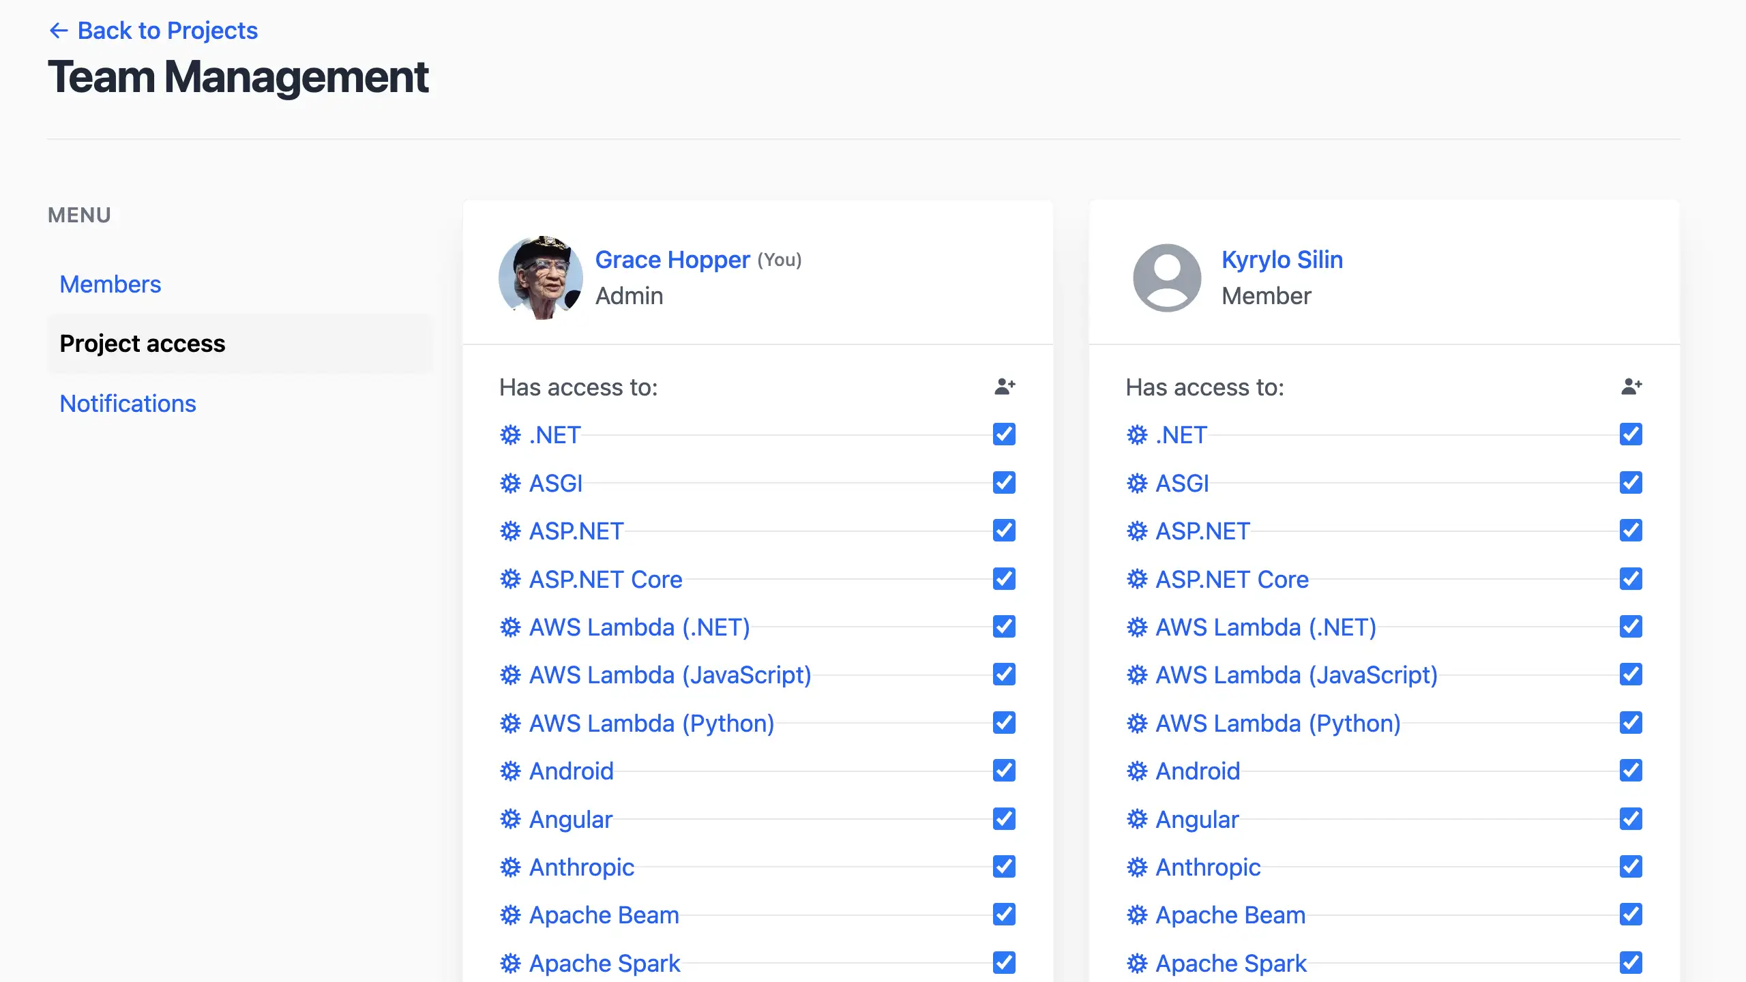Disable Apache Beam access for Kyrylo Silin
This screenshot has width=1746, height=982.
click(1631, 914)
